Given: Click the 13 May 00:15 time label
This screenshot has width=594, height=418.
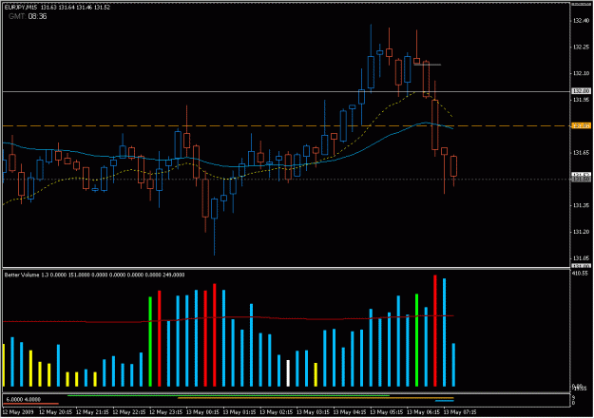Looking at the screenshot, I should 202,412.
